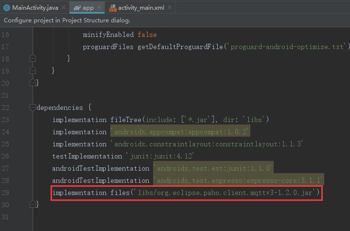Screen dimensions: 350x231
Task: Switch to the MainActivity.java tab
Action: tap(35, 8)
